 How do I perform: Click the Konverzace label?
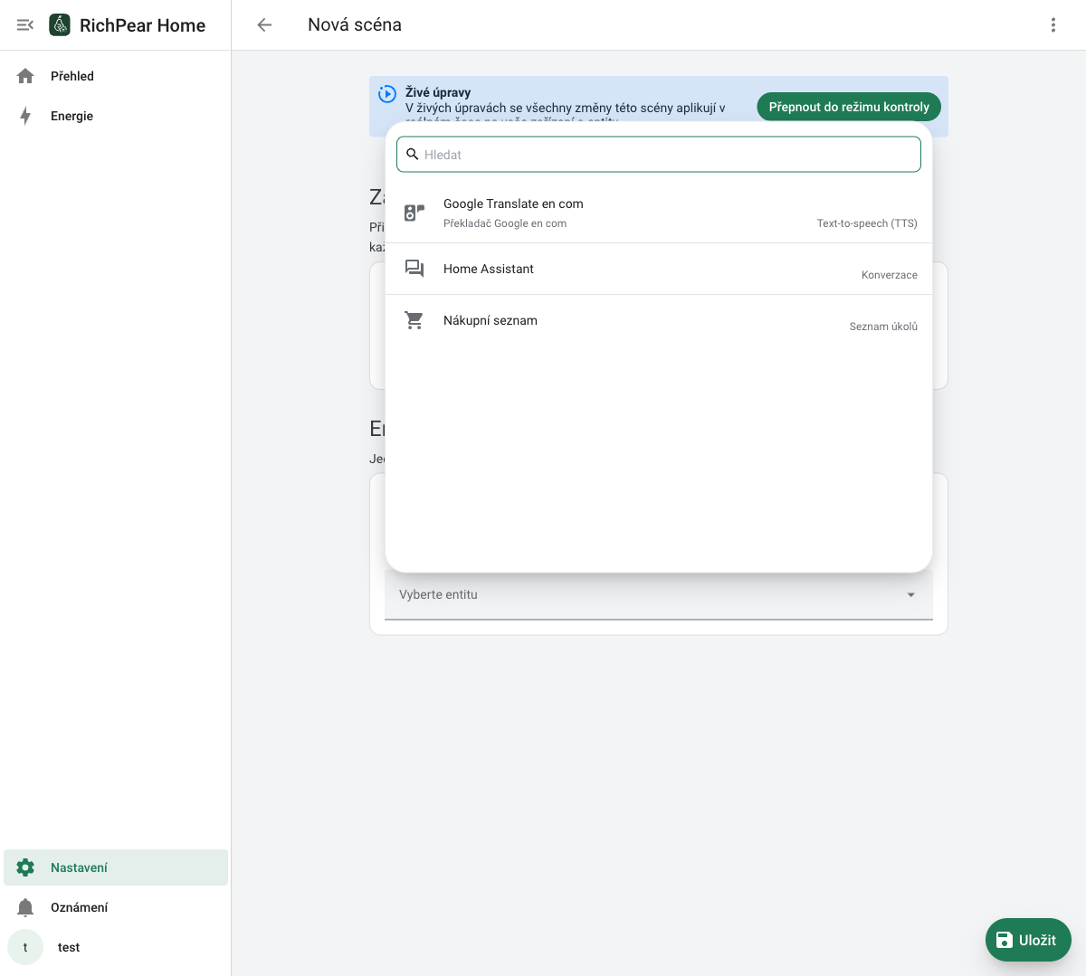890,275
